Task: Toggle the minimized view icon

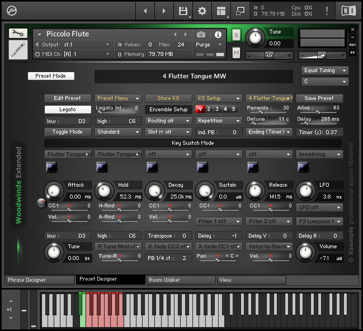Action: (240, 11)
